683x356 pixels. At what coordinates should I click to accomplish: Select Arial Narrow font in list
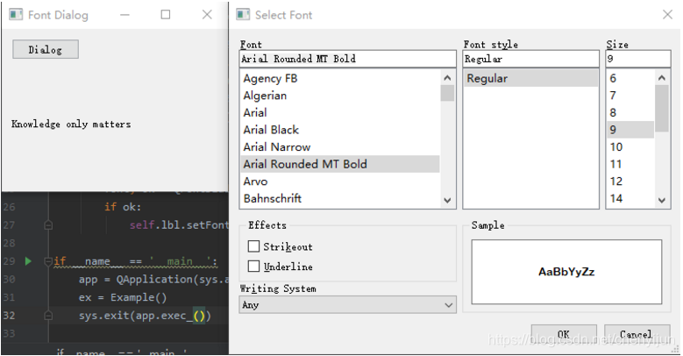coord(341,146)
